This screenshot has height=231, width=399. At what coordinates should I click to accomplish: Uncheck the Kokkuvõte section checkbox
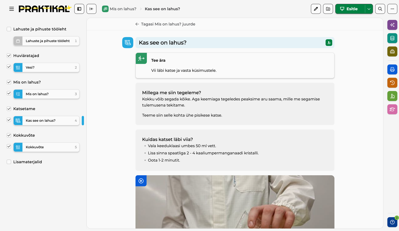9,135
